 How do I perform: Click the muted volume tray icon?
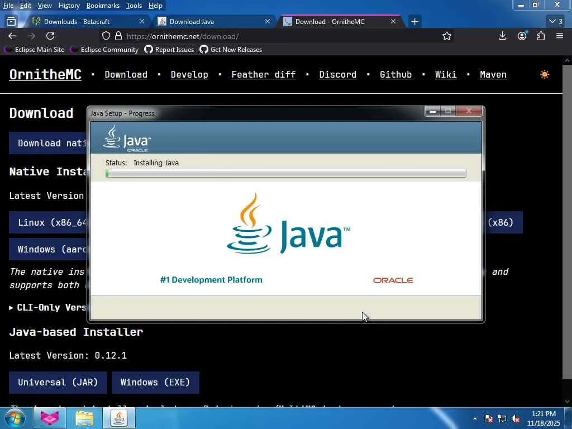pos(516,419)
